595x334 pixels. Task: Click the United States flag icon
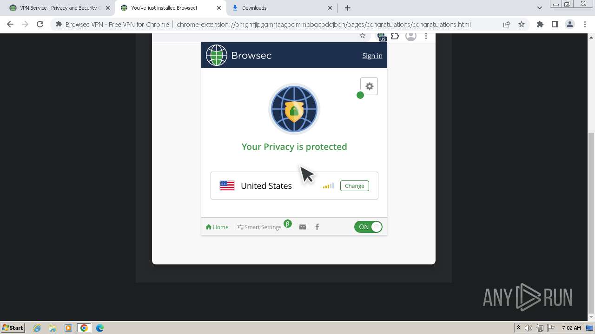click(x=227, y=186)
